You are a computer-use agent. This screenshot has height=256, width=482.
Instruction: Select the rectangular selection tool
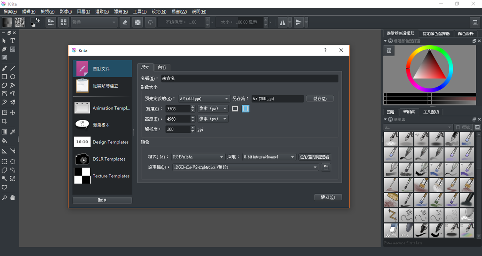pyautogui.click(x=4, y=162)
